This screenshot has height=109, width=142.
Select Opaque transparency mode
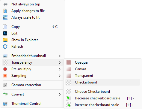pos(103,62)
